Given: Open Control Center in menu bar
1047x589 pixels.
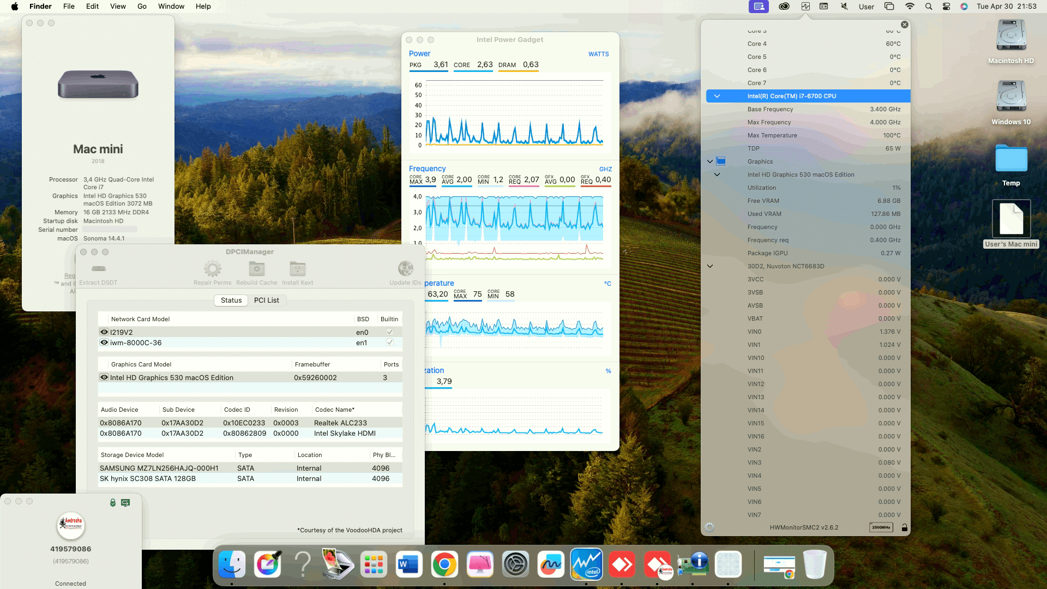Looking at the screenshot, I should point(946,7).
